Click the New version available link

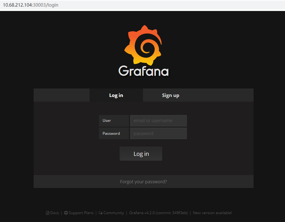(x=212, y=213)
